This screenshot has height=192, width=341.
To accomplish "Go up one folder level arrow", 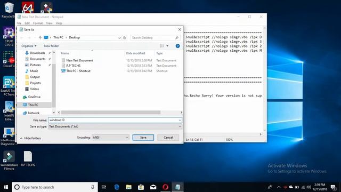I will coord(40,38).
